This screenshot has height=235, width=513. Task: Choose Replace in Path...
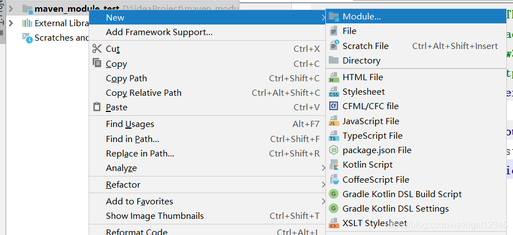pos(207,154)
